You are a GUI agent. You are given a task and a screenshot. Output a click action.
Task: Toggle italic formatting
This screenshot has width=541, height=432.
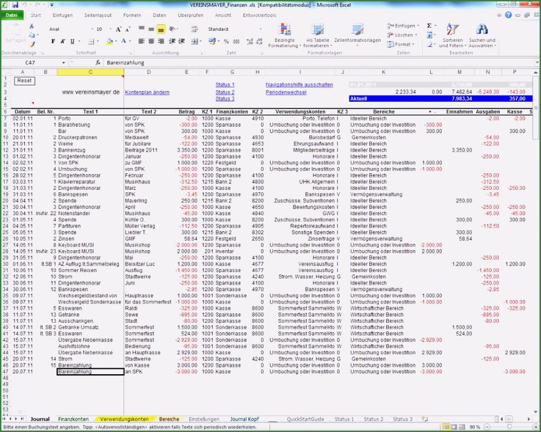point(63,41)
